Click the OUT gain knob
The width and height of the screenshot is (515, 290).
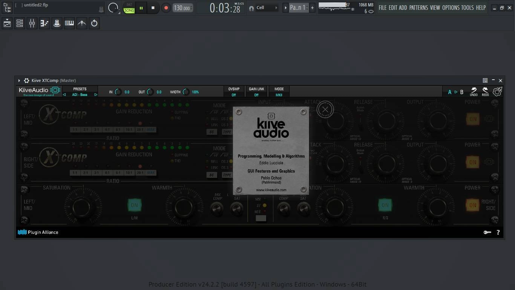[x=150, y=92]
